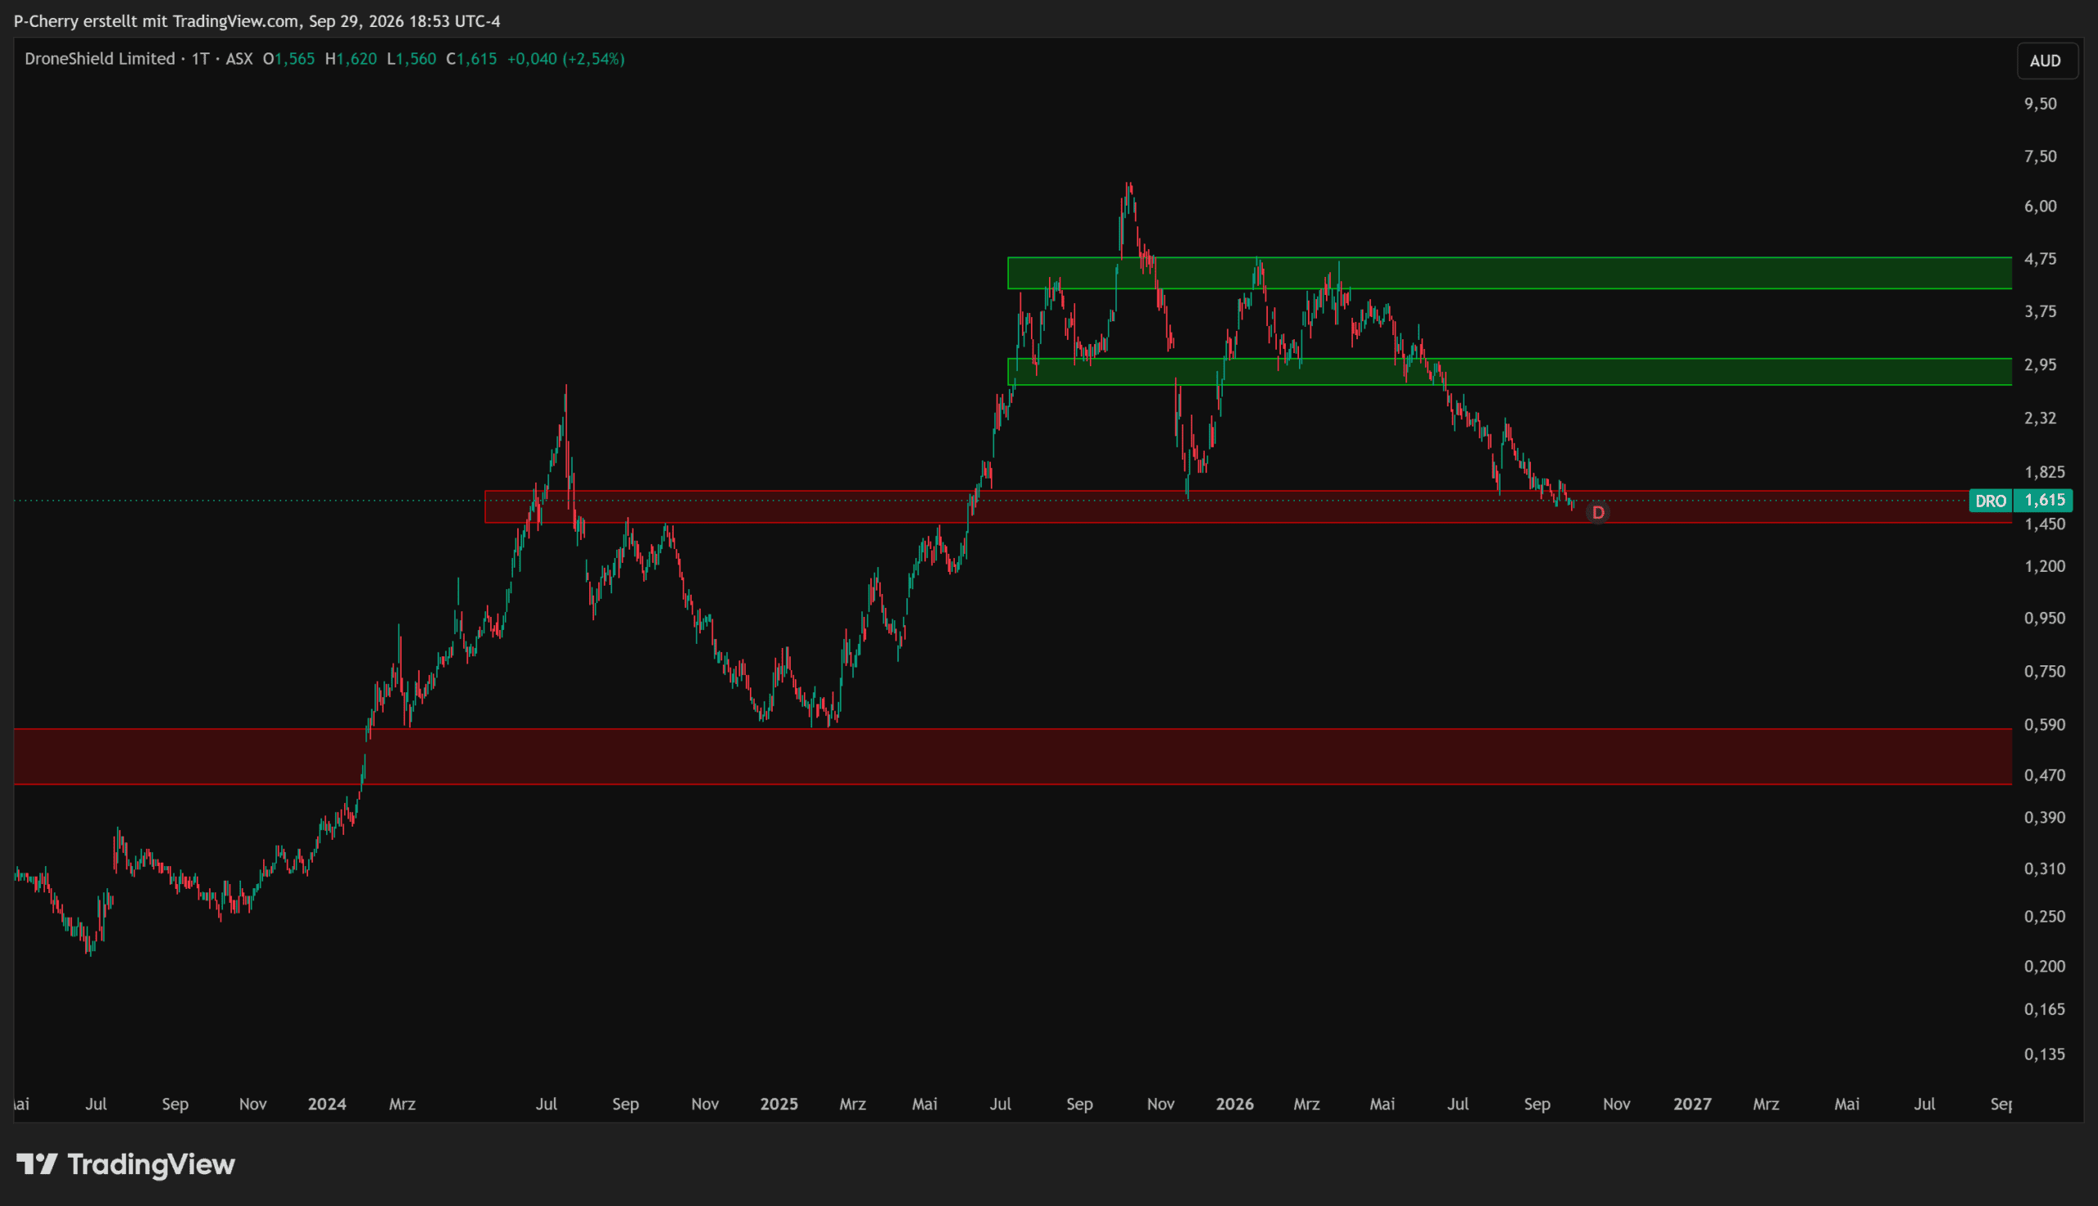Click the +0,040 (+2,54%) change value
This screenshot has width=2098, height=1206.
[x=565, y=59]
